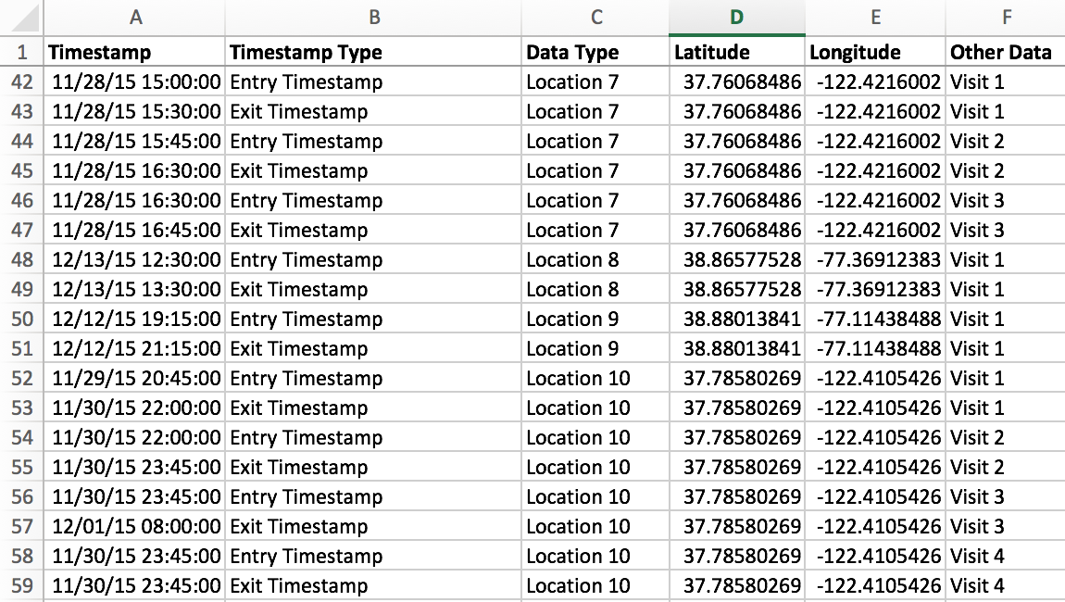The image size is (1065, 602).
Task: Select Visit 3 cell in row 47
Action: [1005, 230]
